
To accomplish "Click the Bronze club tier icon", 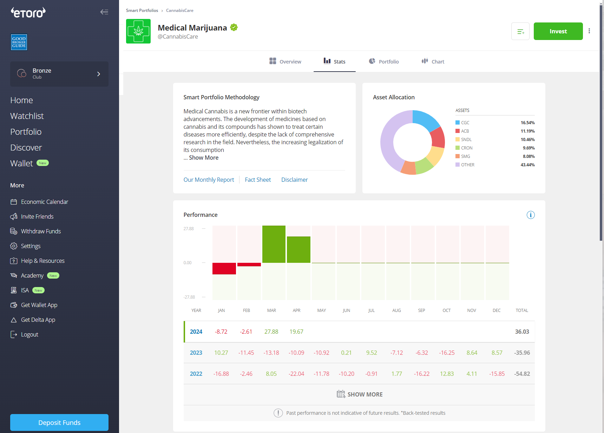I will coord(22,73).
